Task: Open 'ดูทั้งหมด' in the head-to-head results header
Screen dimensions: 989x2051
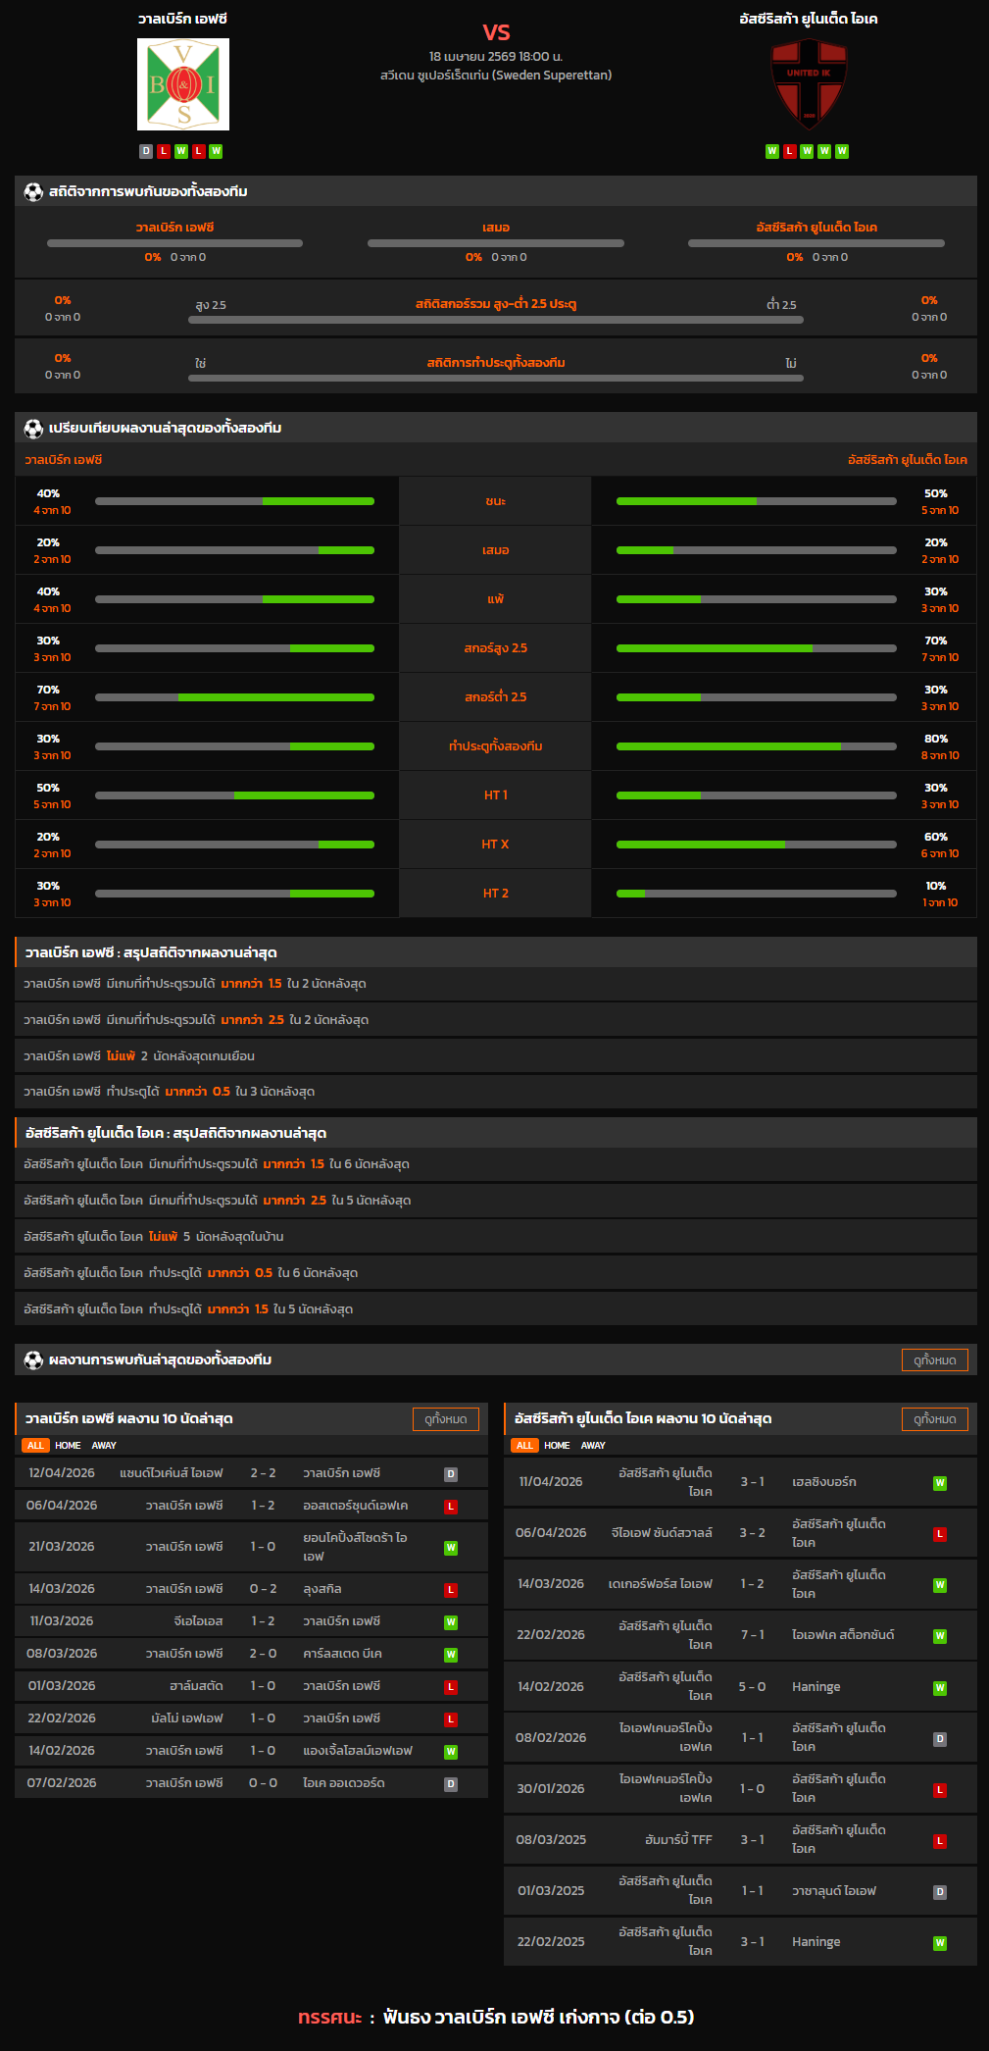Action: click(934, 1359)
